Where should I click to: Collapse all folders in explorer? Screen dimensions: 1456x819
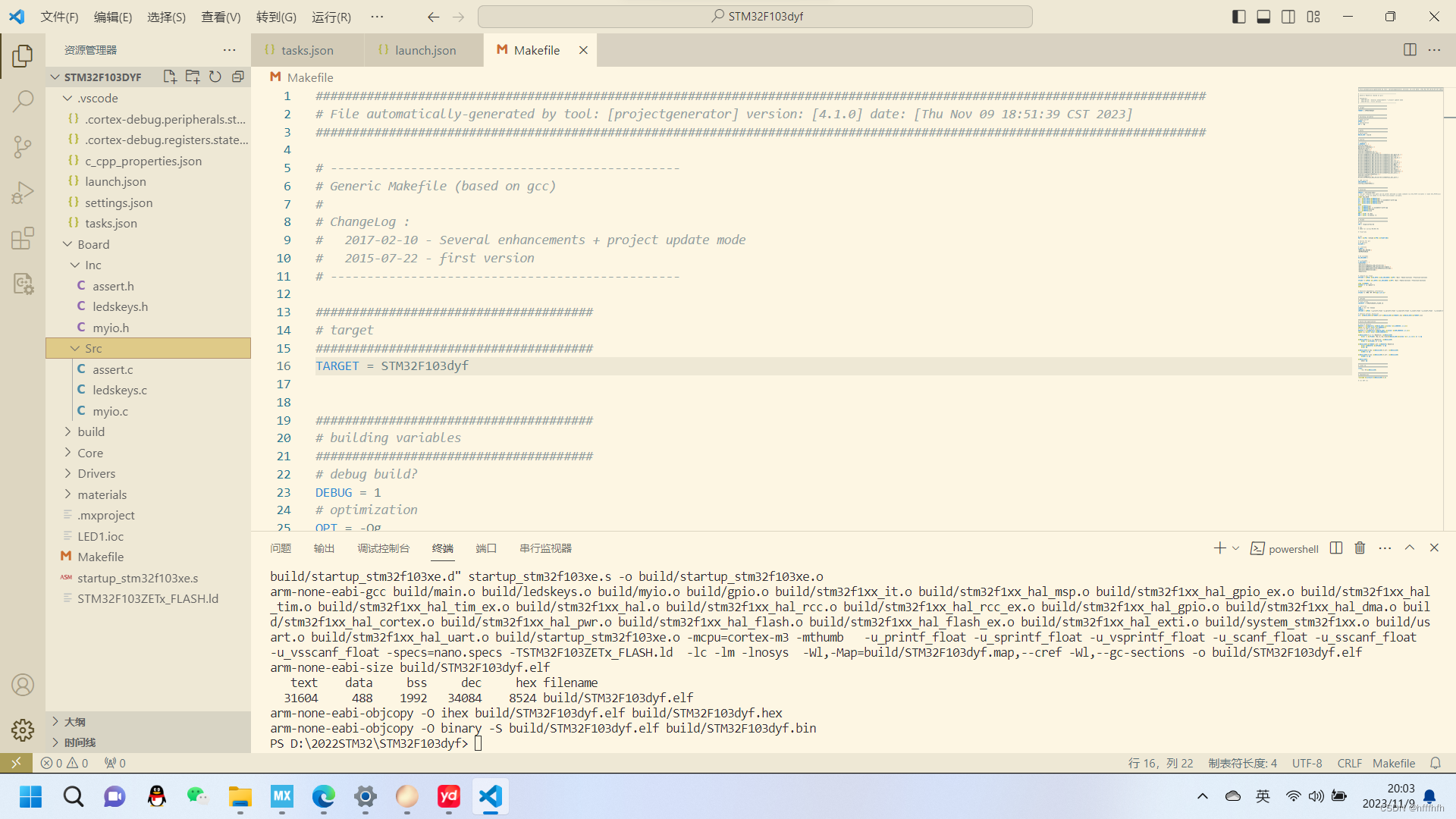pyautogui.click(x=238, y=77)
